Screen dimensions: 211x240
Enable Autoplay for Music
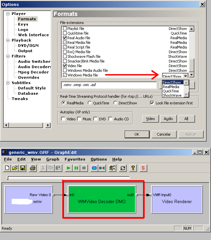(x=79, y=119)
